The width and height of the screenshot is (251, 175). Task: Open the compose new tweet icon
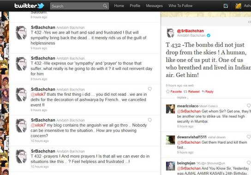(x=226, y=6)
